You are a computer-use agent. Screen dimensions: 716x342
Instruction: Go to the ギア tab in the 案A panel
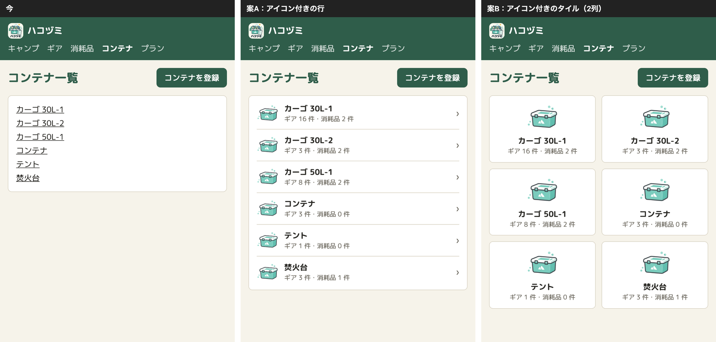pyautogui.click(x=295, y=48)
